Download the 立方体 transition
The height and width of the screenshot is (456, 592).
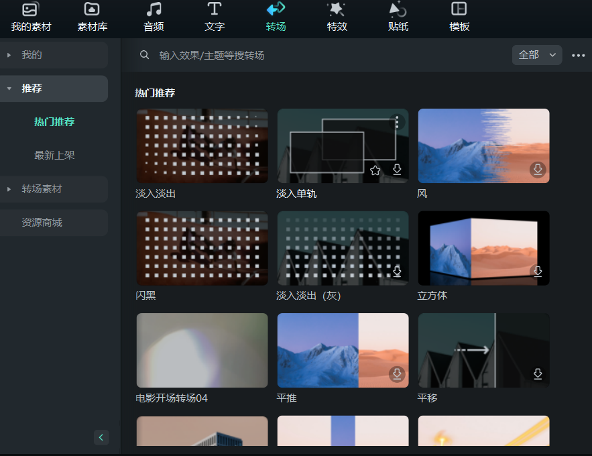(537, 271)
